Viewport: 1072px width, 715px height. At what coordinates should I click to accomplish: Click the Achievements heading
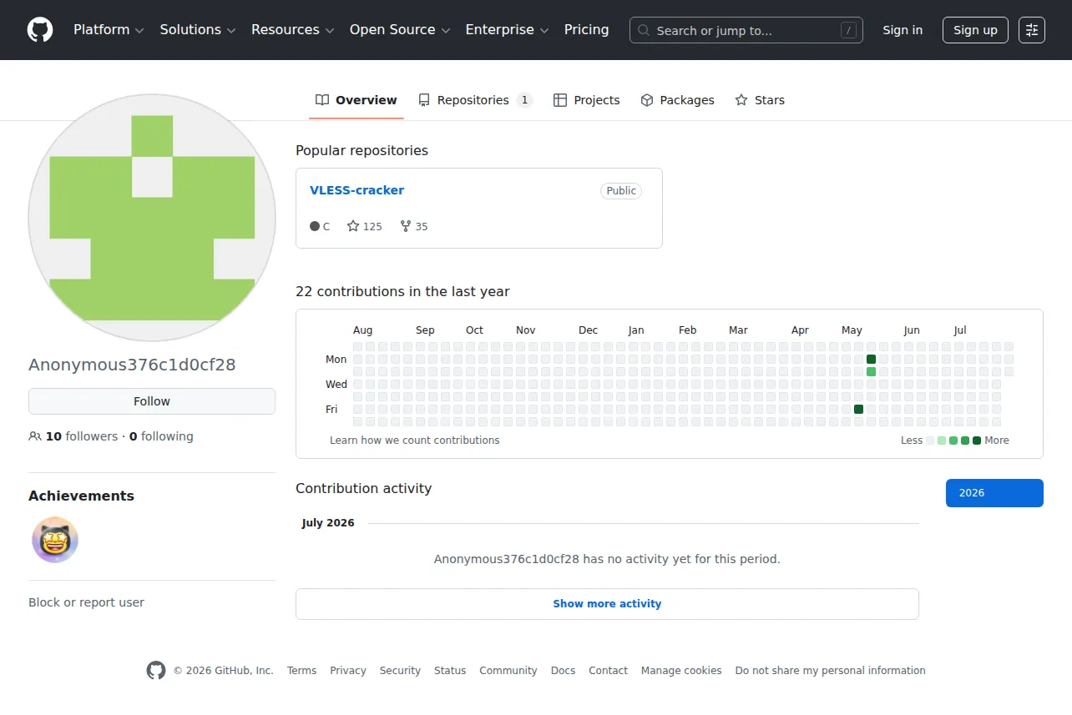tap(81, 496)
